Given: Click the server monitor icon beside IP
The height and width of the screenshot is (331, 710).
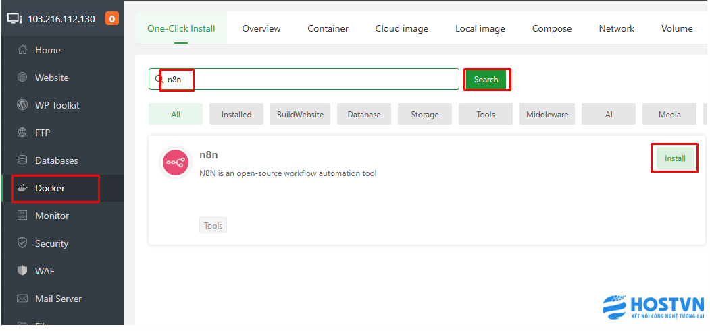Looking at the screenshot, I should [x=14, y=19].
